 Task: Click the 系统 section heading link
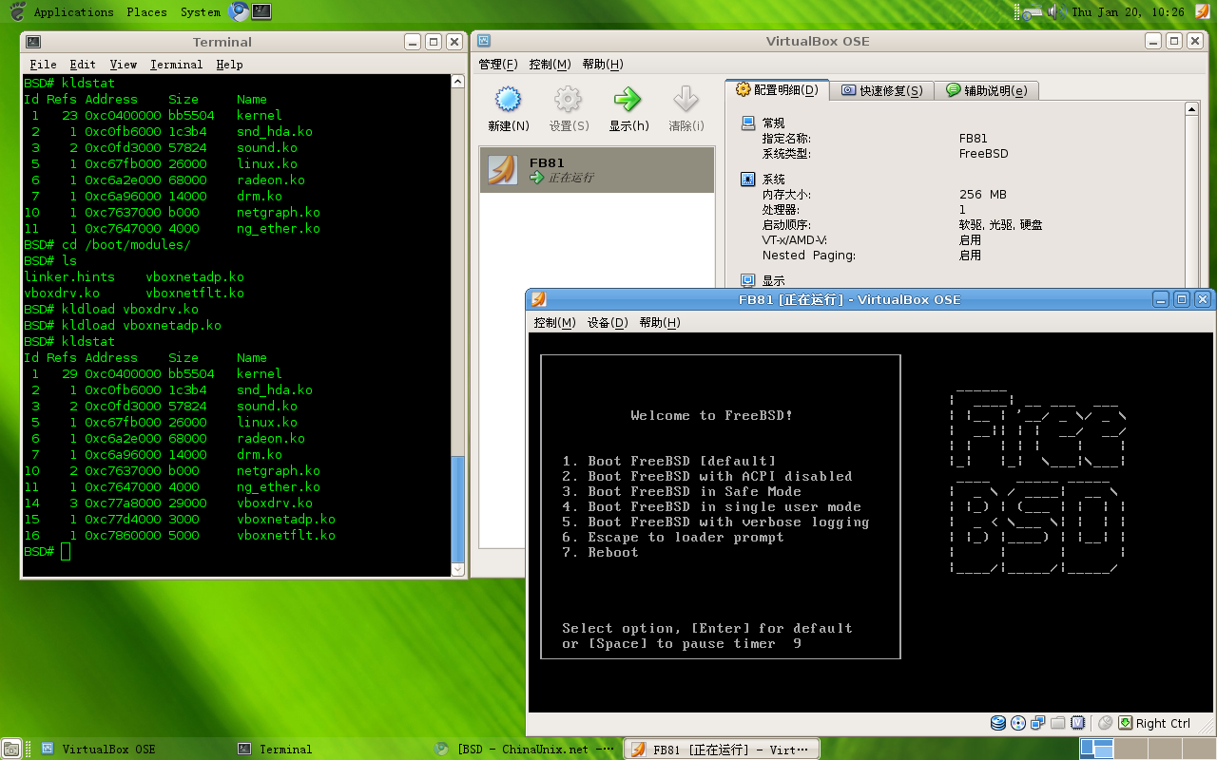(x=773, y=180)
